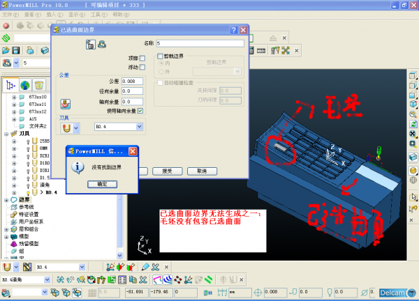Image resolution: width=419 pixels, height=301 pixels.
Task: Open the 工具(T) menu
Action: pos(99,15)
